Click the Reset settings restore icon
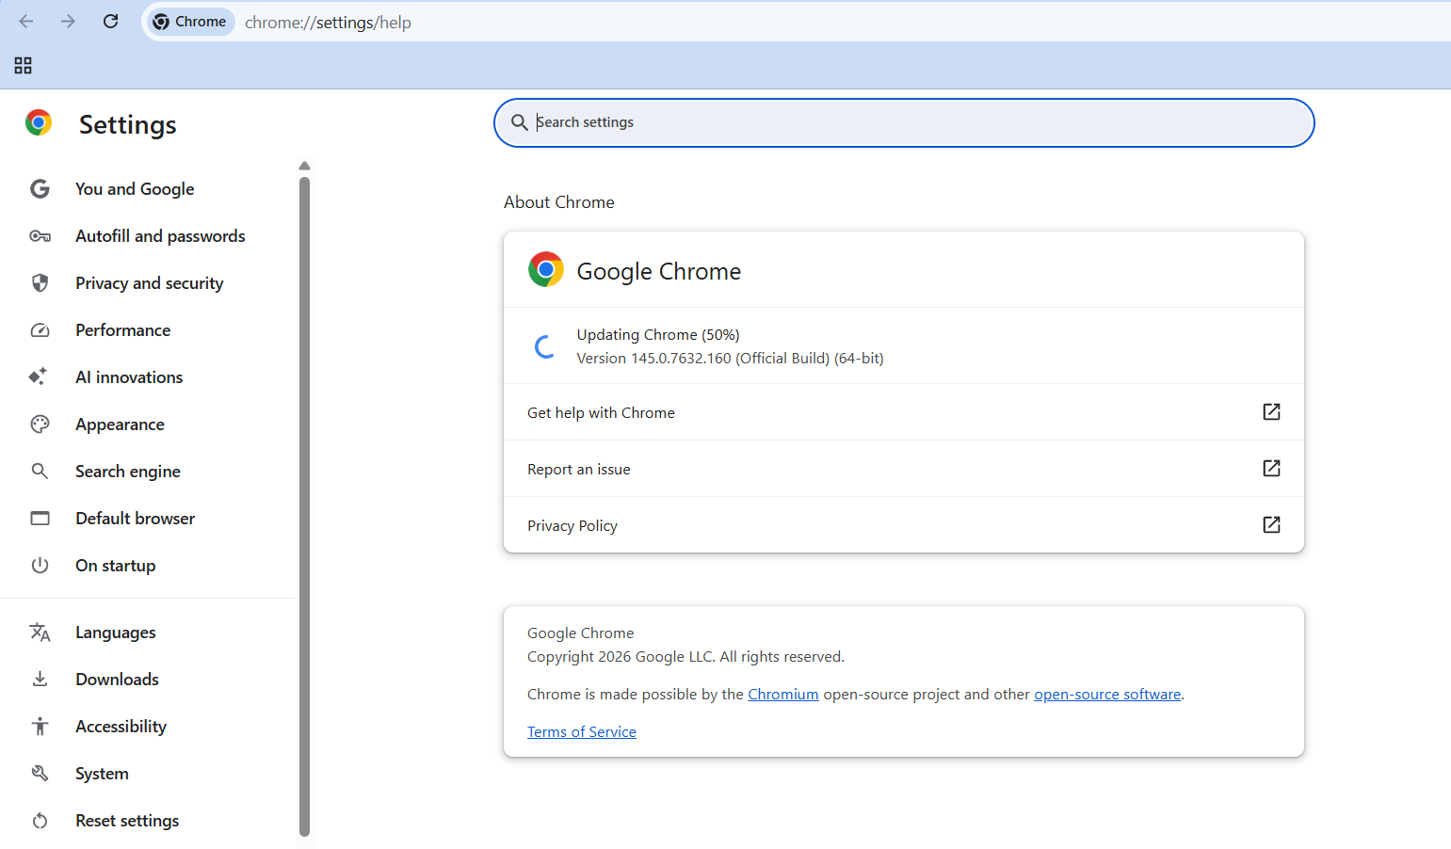The width and height of the screenshot is (1451, 849). (x=40, y=820)
